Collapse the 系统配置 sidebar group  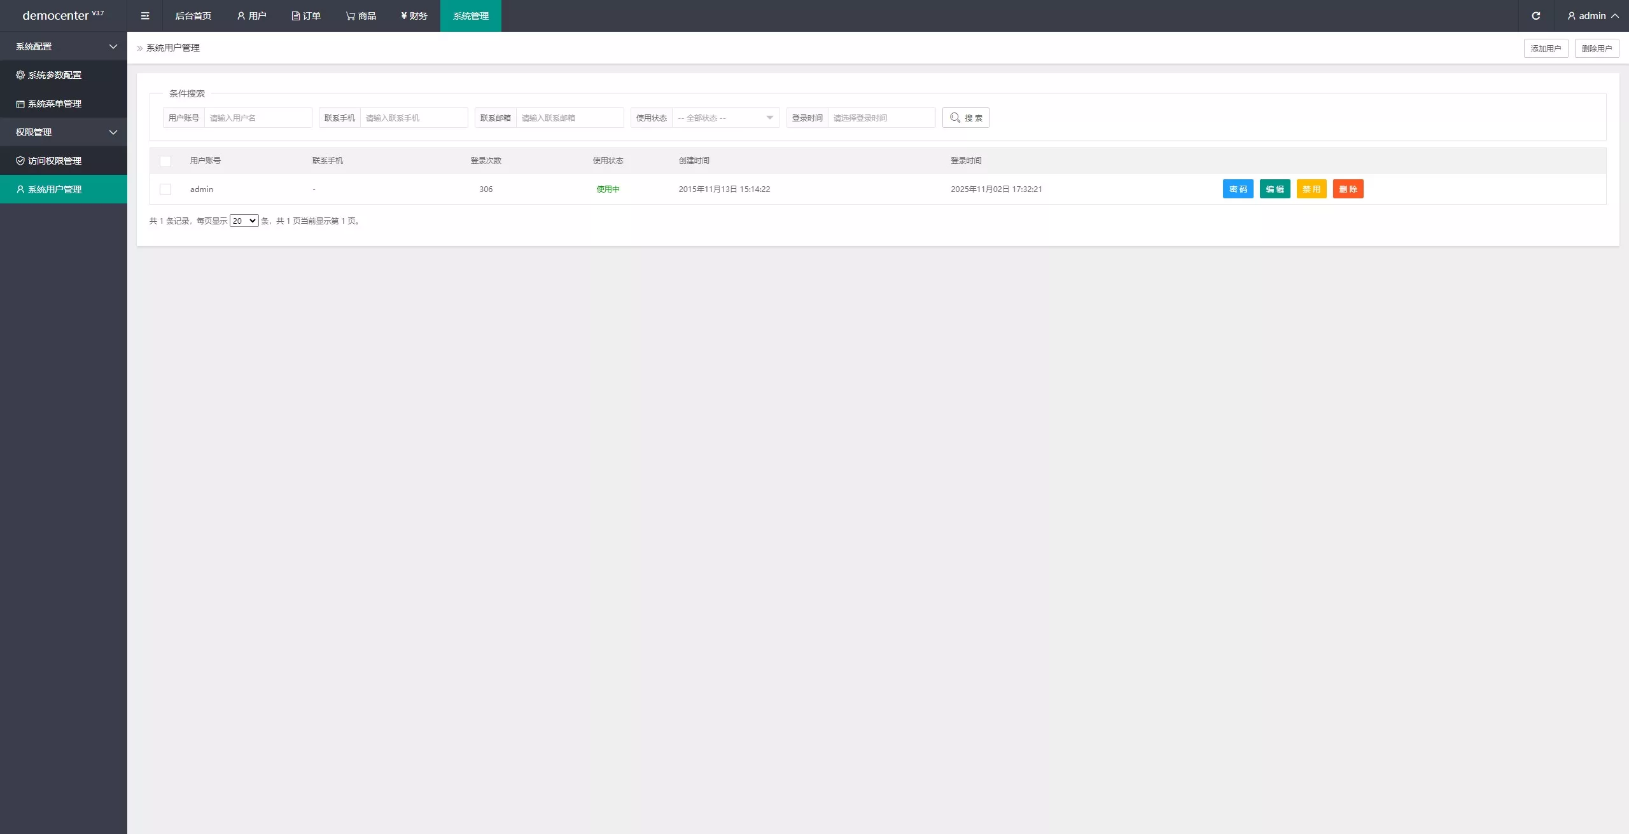[x=64, y=46]
